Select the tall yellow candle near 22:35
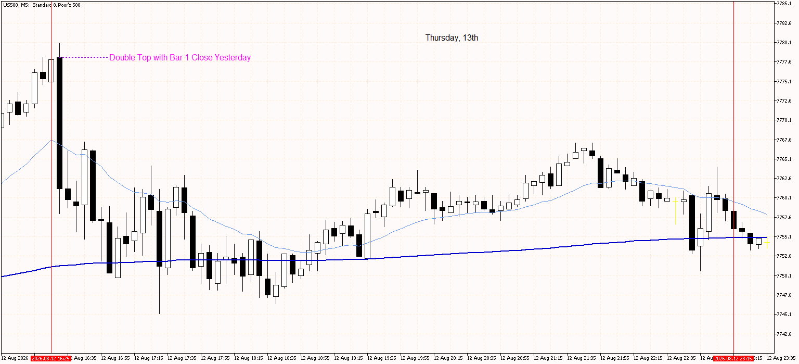This screenshot has height=364, width=799. pyautogui.click(x=675, y=210)
